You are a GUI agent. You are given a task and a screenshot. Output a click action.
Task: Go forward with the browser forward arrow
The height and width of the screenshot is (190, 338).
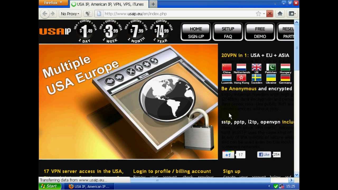53,14
